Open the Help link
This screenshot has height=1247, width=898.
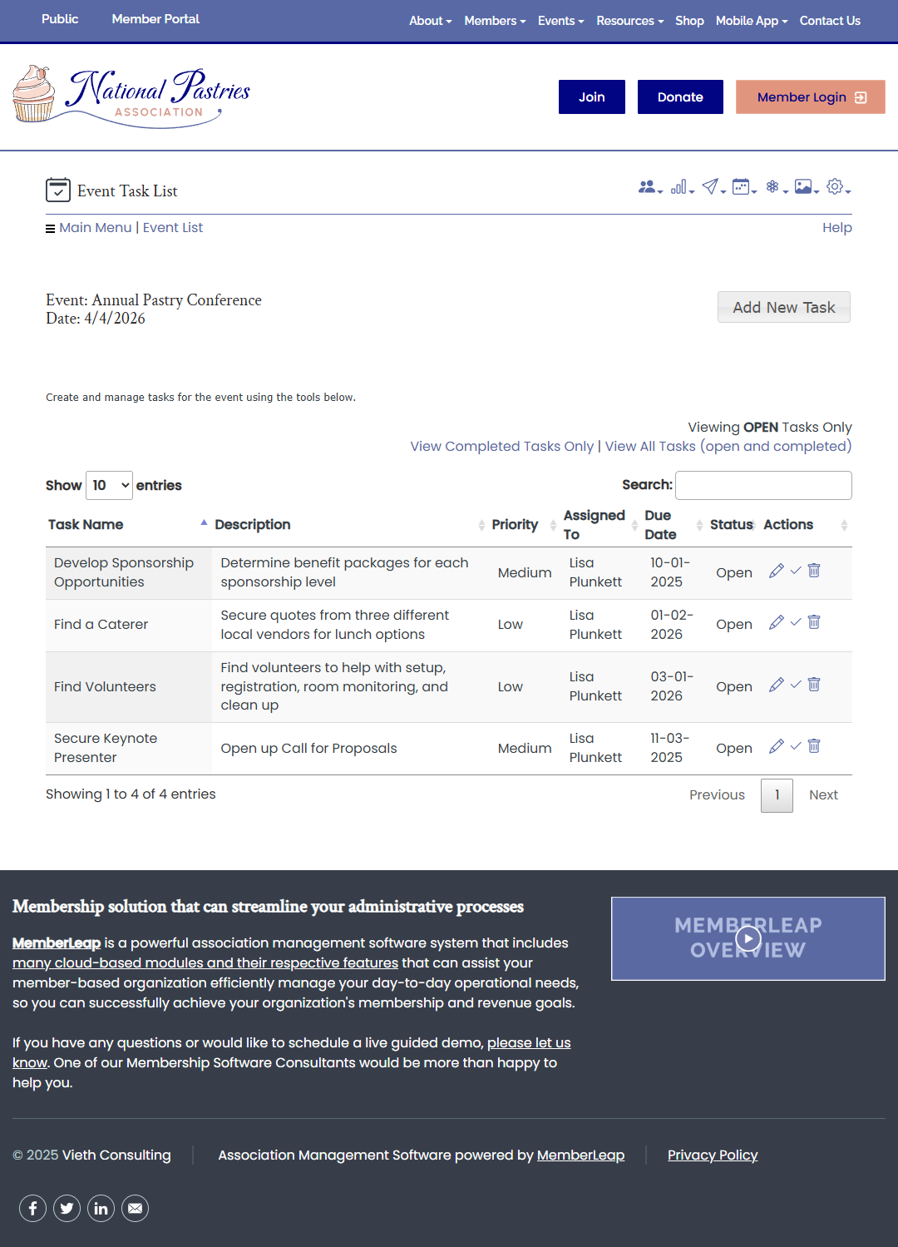837,228
